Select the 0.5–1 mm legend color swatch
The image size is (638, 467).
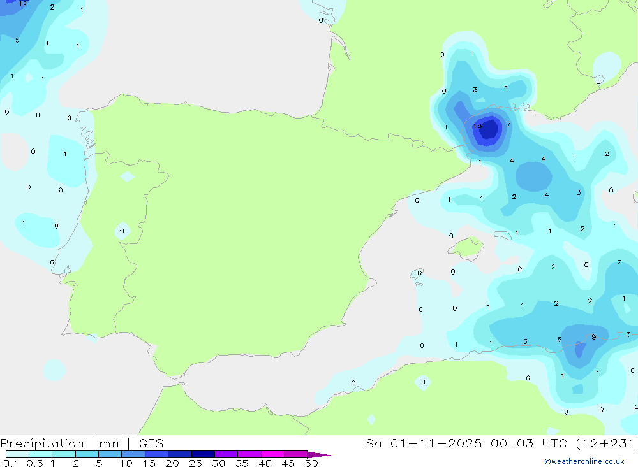pos(40,454)
